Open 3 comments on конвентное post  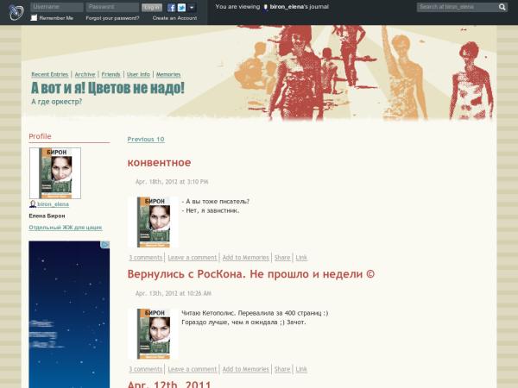146,257
